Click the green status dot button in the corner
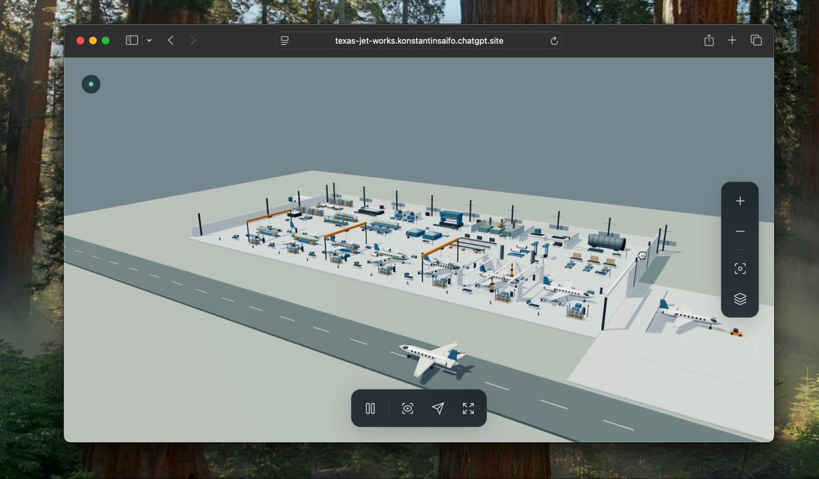 pyautogui.click(x=91, y=84)
